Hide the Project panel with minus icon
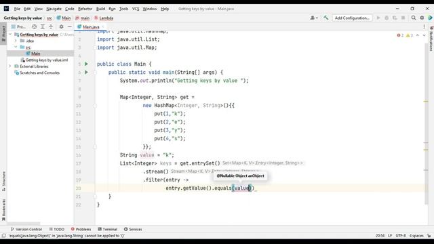This screenshot has width=434, height=244. [x=69, y=26]
